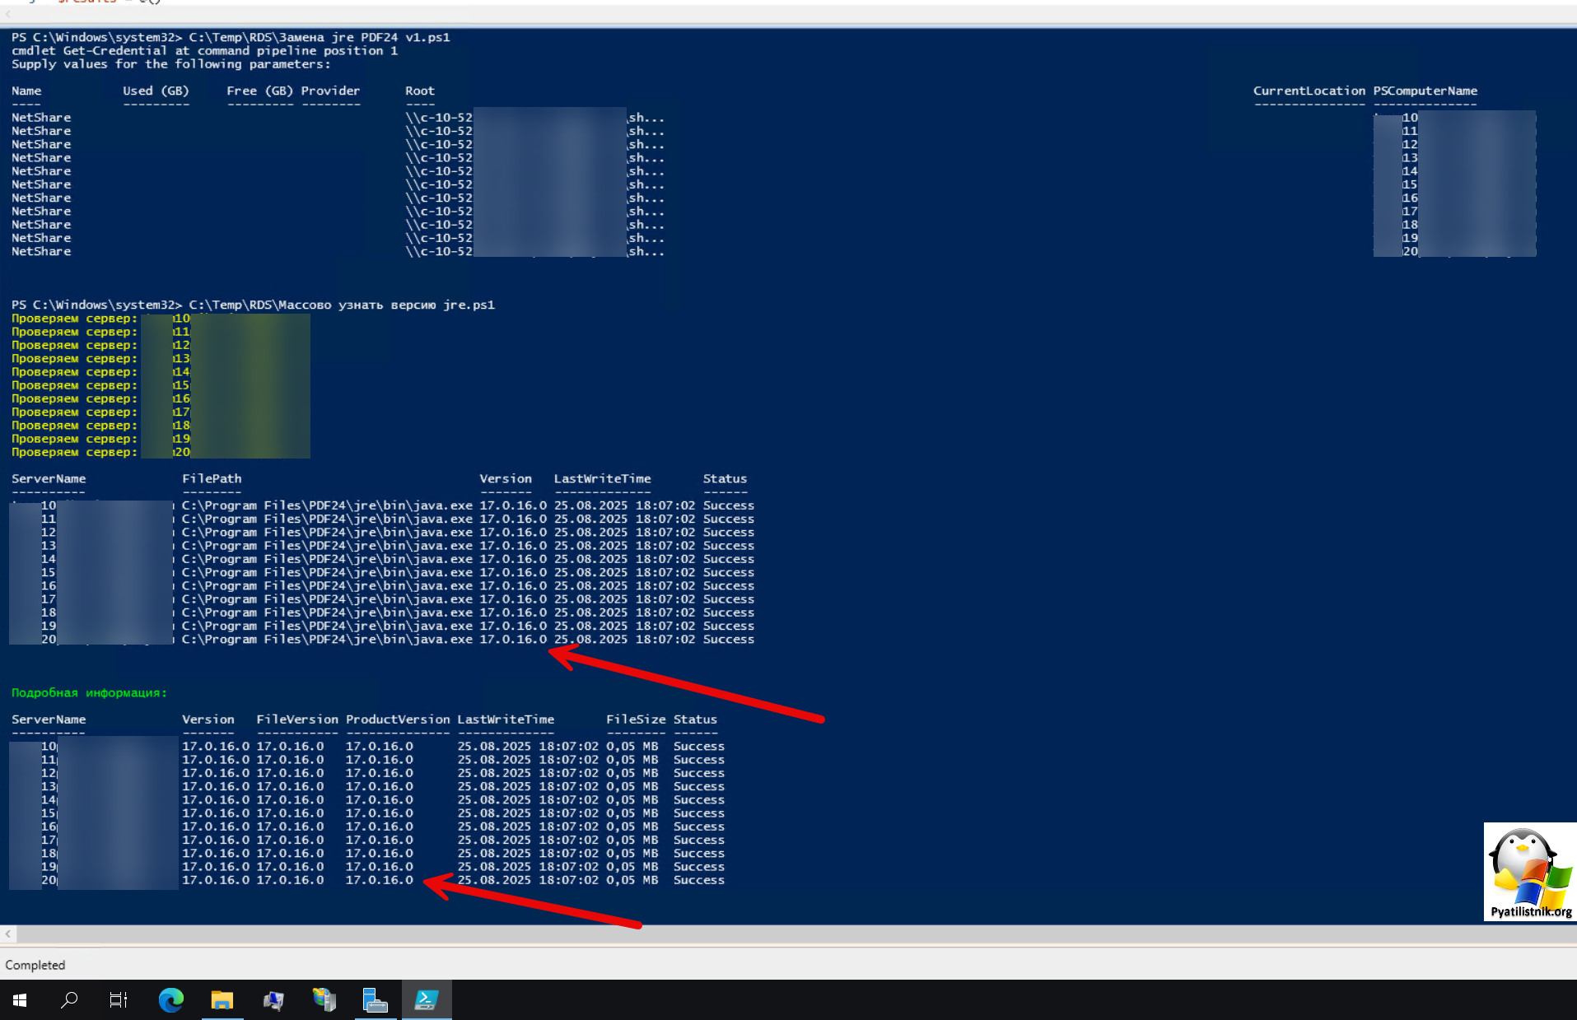Click the Completed status bar text
Viewport: 1577px width, 1020px height.
pos(35,965)
